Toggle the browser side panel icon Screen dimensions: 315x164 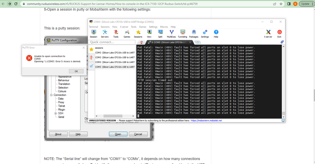(x=289, y=4)
